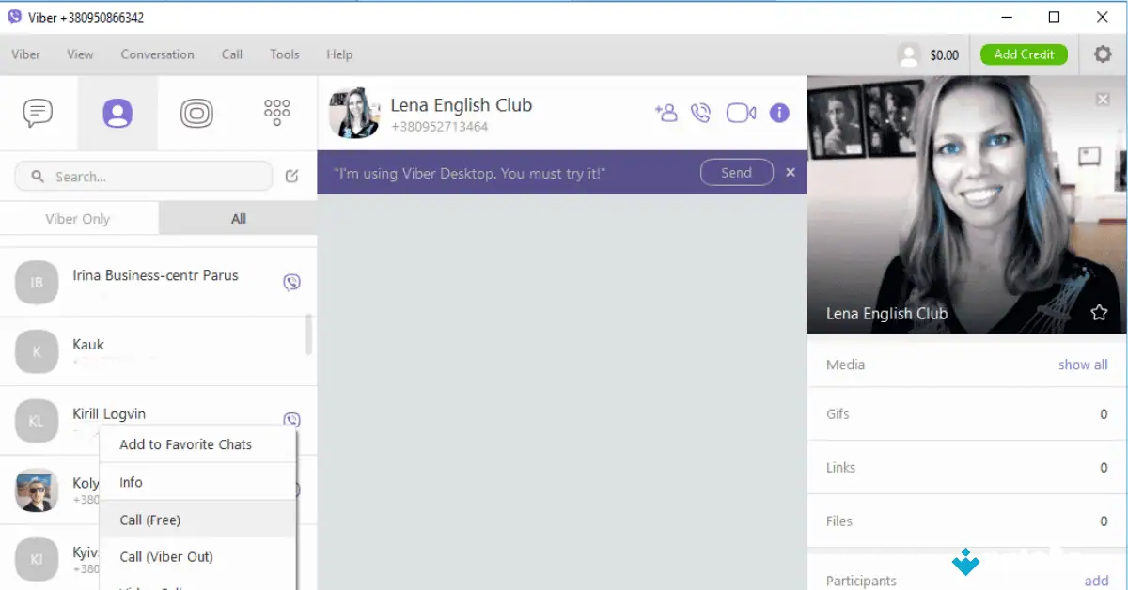Open the Public Accounts icon
1128x590 pixels.
point(196,112)
